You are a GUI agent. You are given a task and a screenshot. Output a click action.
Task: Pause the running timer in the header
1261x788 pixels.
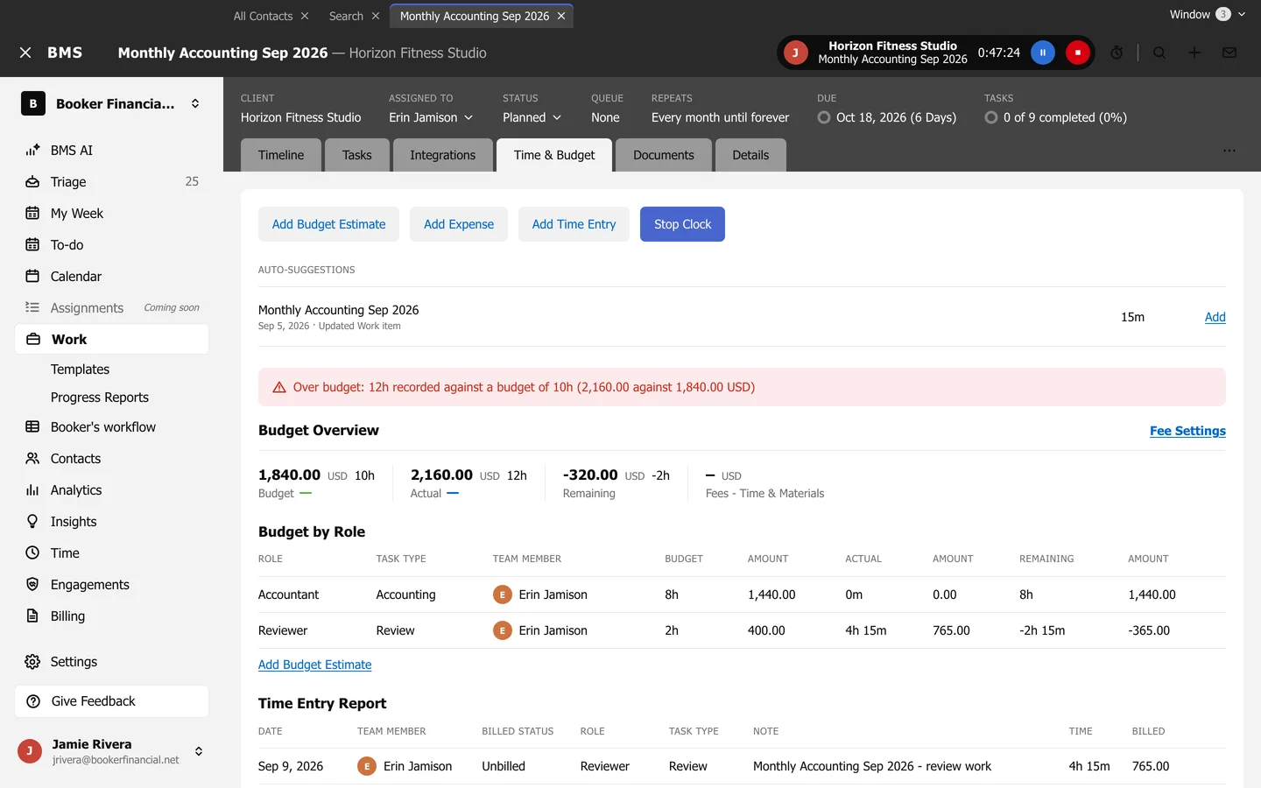click(1042, 53)
